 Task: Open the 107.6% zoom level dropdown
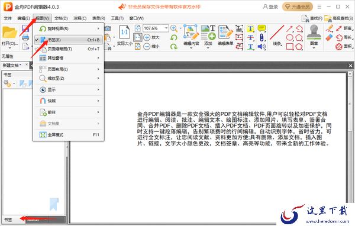tap(166, 28)
